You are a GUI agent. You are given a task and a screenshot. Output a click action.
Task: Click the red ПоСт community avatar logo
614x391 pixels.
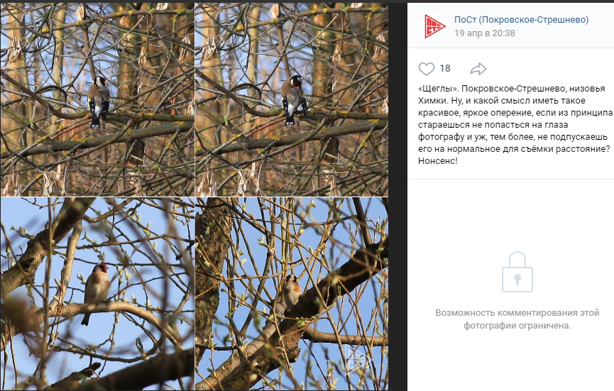pyautogui.click(x=434, y=26)
